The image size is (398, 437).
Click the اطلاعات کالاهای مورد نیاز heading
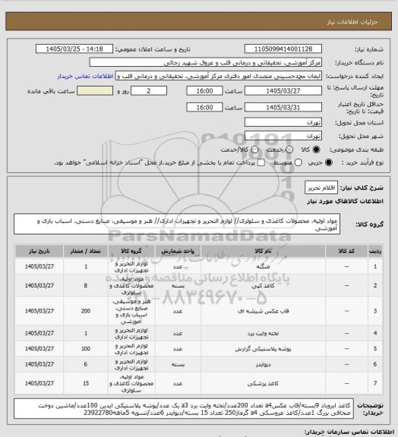345,201
